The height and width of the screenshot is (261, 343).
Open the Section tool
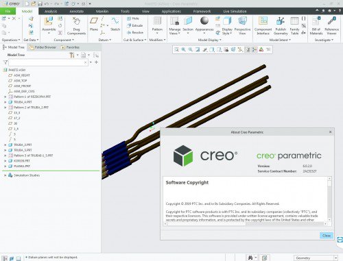coord(188,25)
